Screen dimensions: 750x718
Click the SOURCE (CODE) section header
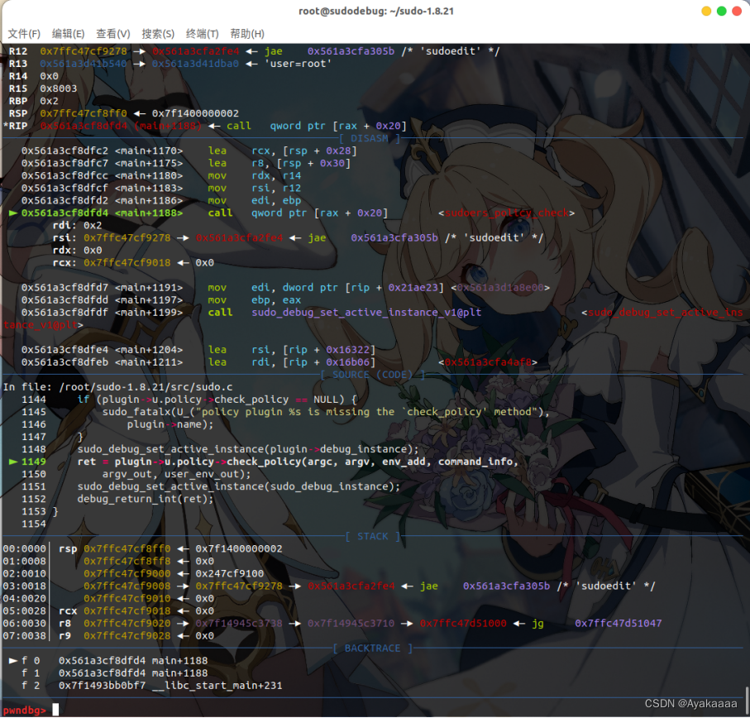tap(372, 375)
